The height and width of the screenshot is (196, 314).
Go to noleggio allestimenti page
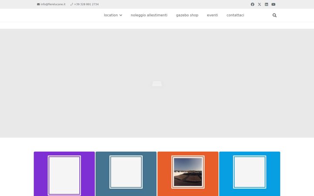(x=149, y=15)
